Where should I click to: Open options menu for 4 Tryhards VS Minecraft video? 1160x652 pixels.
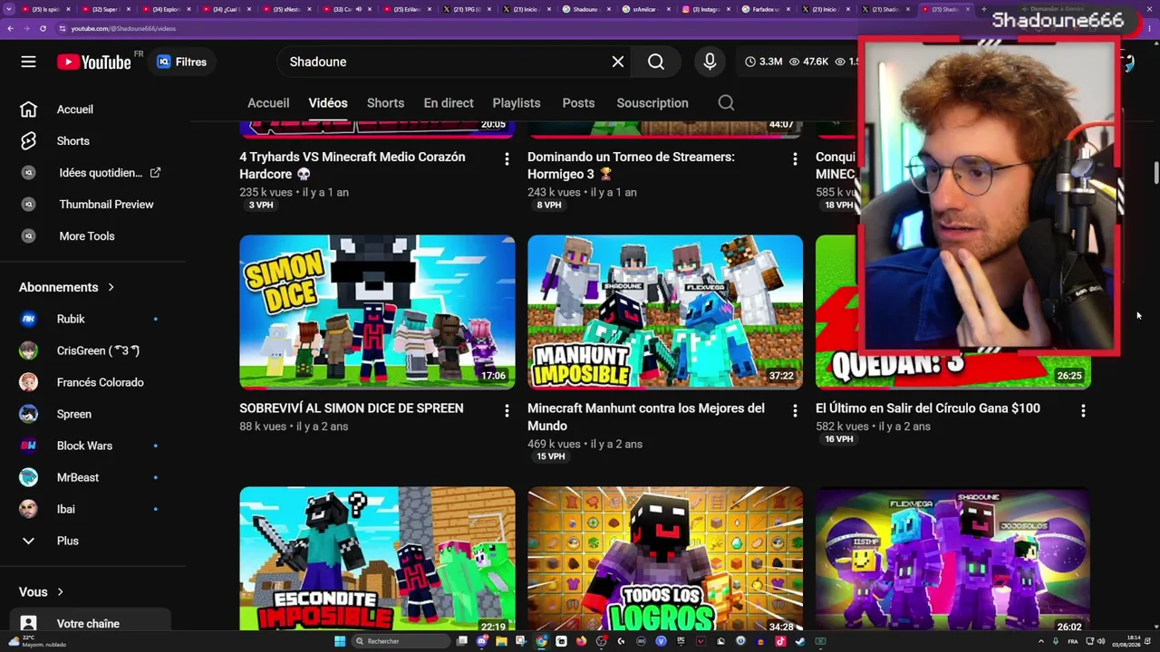(x=507, y=159)
